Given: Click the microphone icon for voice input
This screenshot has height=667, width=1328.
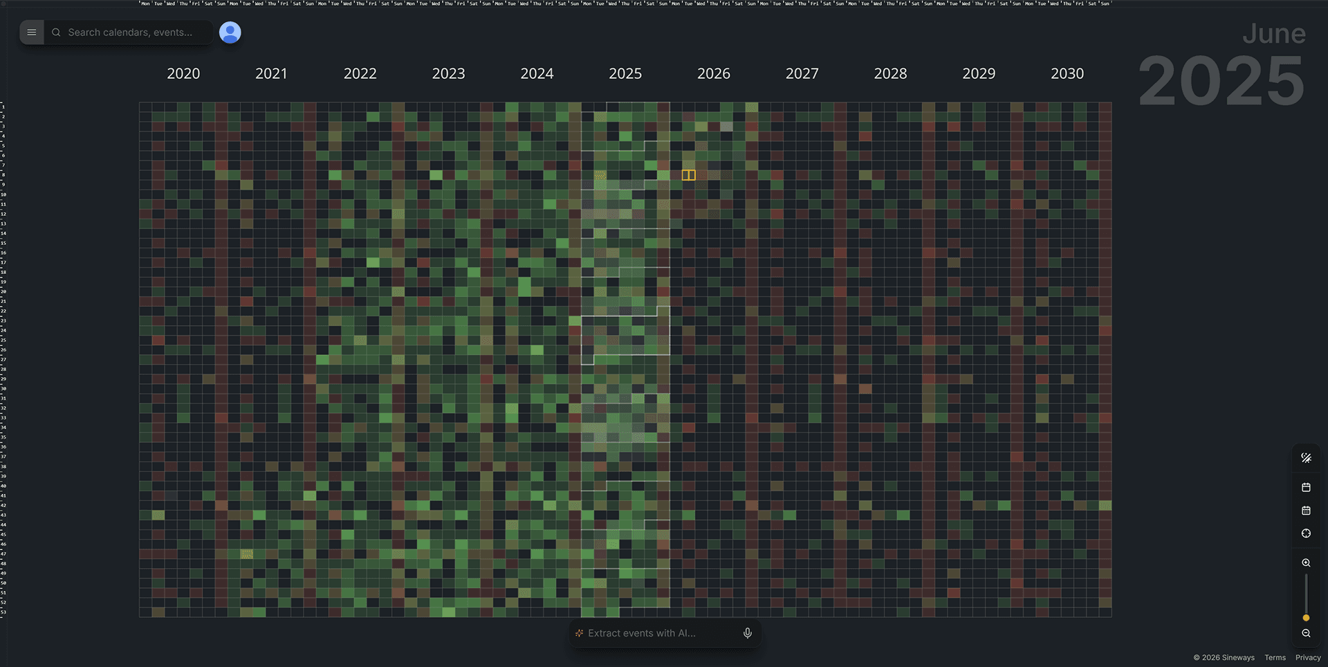Looking at the screenshot, I should pyautogui.click(x=747, y=632).
